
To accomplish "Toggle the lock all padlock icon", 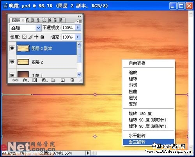I will 42,37.
